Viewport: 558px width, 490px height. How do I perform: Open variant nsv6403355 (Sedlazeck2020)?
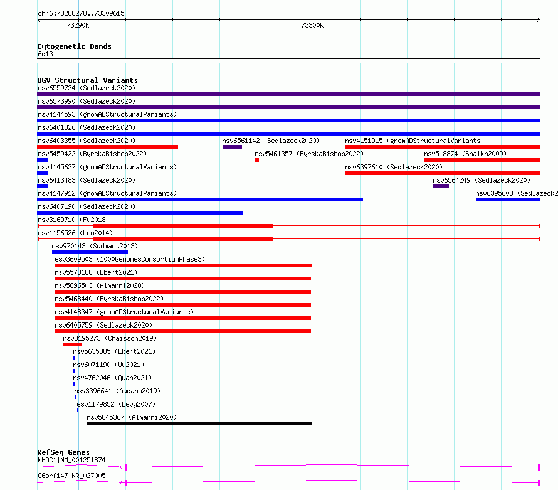[x=87, y=141]
